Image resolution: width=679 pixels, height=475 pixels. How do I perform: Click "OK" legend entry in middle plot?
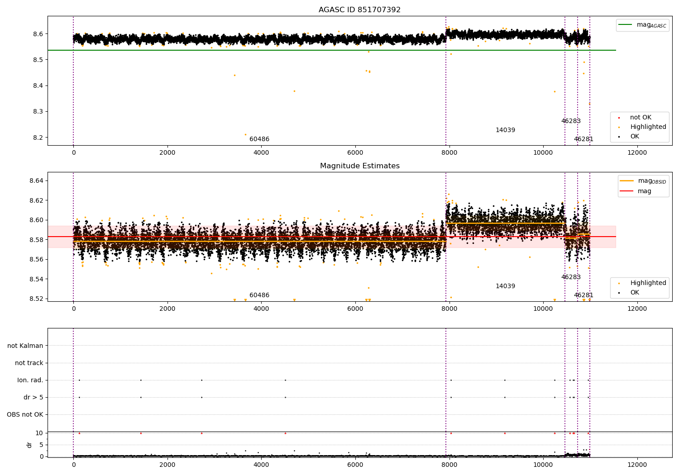point(629,293)
